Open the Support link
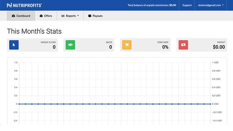This screenshot has width=233, height=131. (187, 5)
